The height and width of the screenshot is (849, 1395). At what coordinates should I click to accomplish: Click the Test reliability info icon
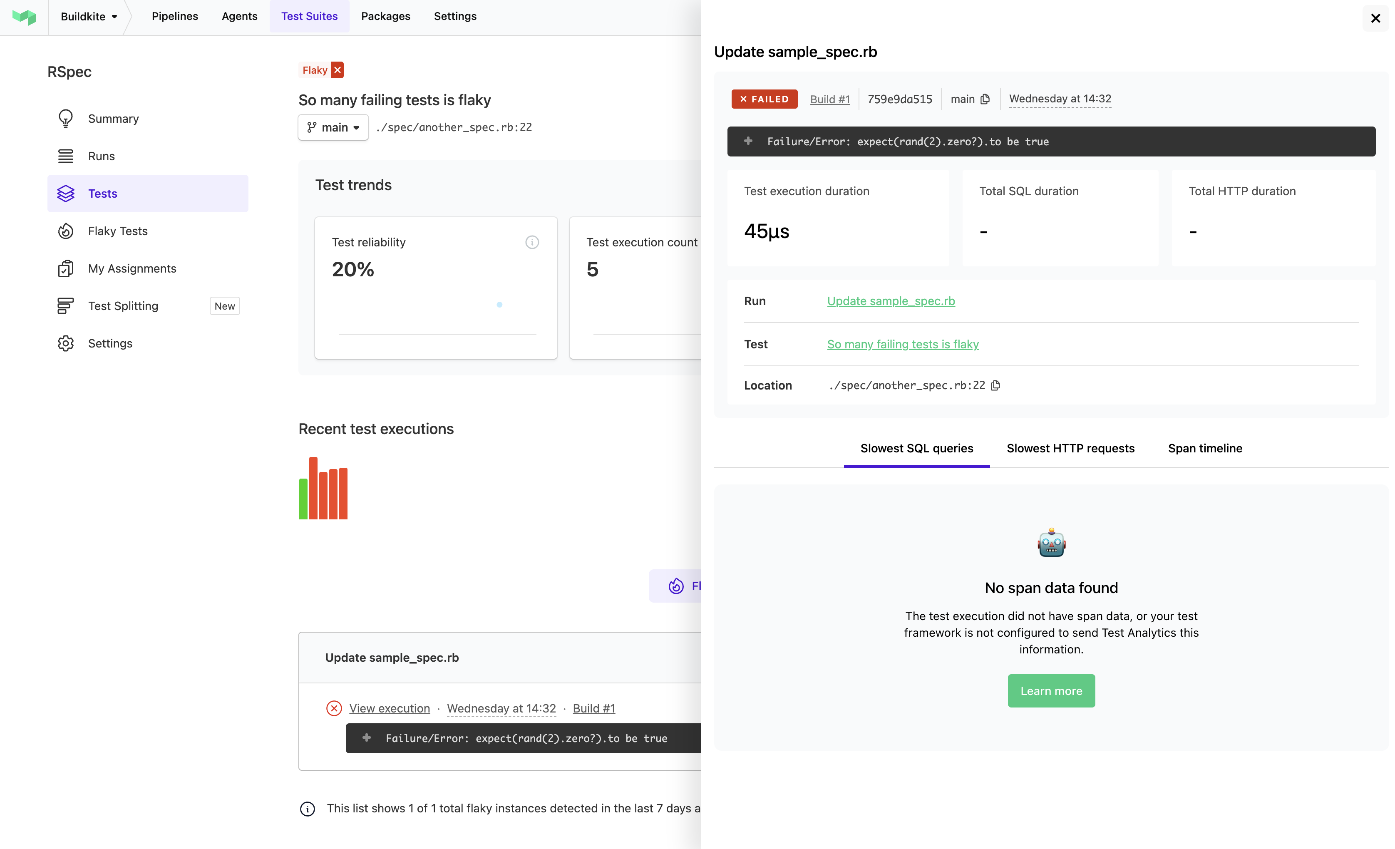coord(531,242)
